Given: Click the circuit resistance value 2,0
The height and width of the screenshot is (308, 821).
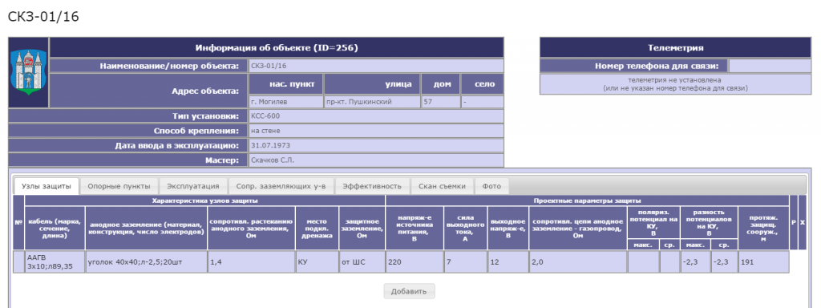Looking at the screenshot, I should click(577, 262).
